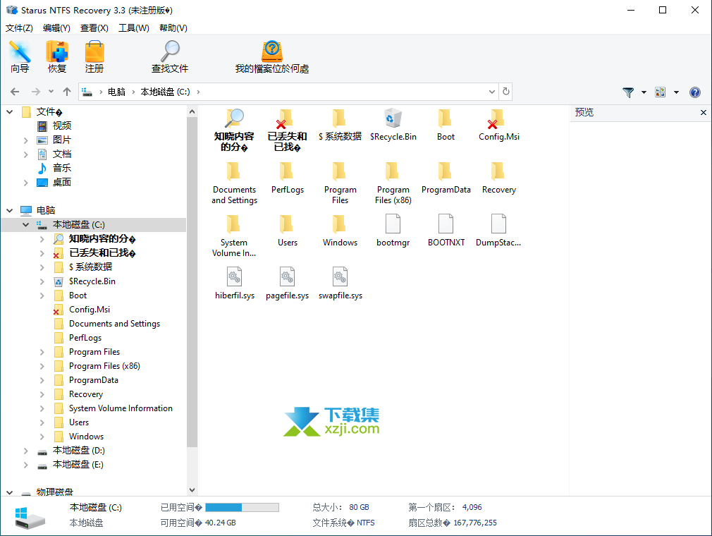Expand the 本地磁盘 (D:) tree node
712x536 pixels.
pyautogui.click(x=26, y=451)
